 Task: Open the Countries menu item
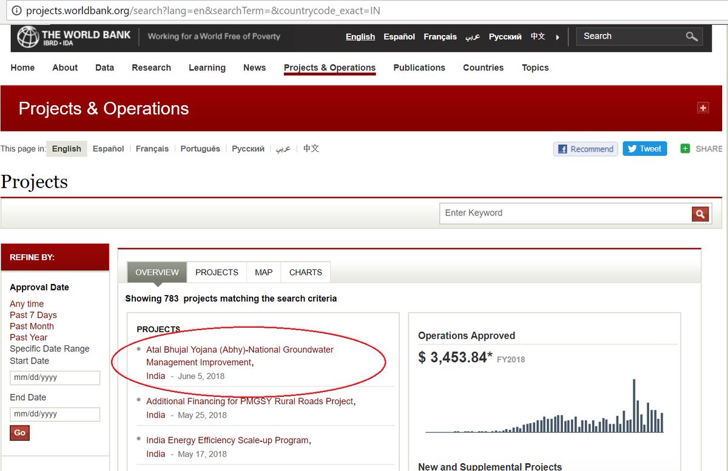pyautogui.click(x=483, y=68)
